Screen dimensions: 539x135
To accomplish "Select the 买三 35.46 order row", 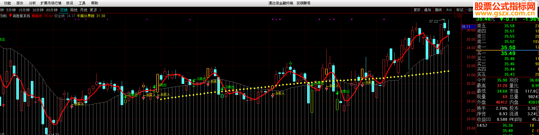I will (508, 64).
